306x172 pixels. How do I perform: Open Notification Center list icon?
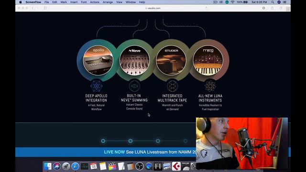[x=285, y=2]
